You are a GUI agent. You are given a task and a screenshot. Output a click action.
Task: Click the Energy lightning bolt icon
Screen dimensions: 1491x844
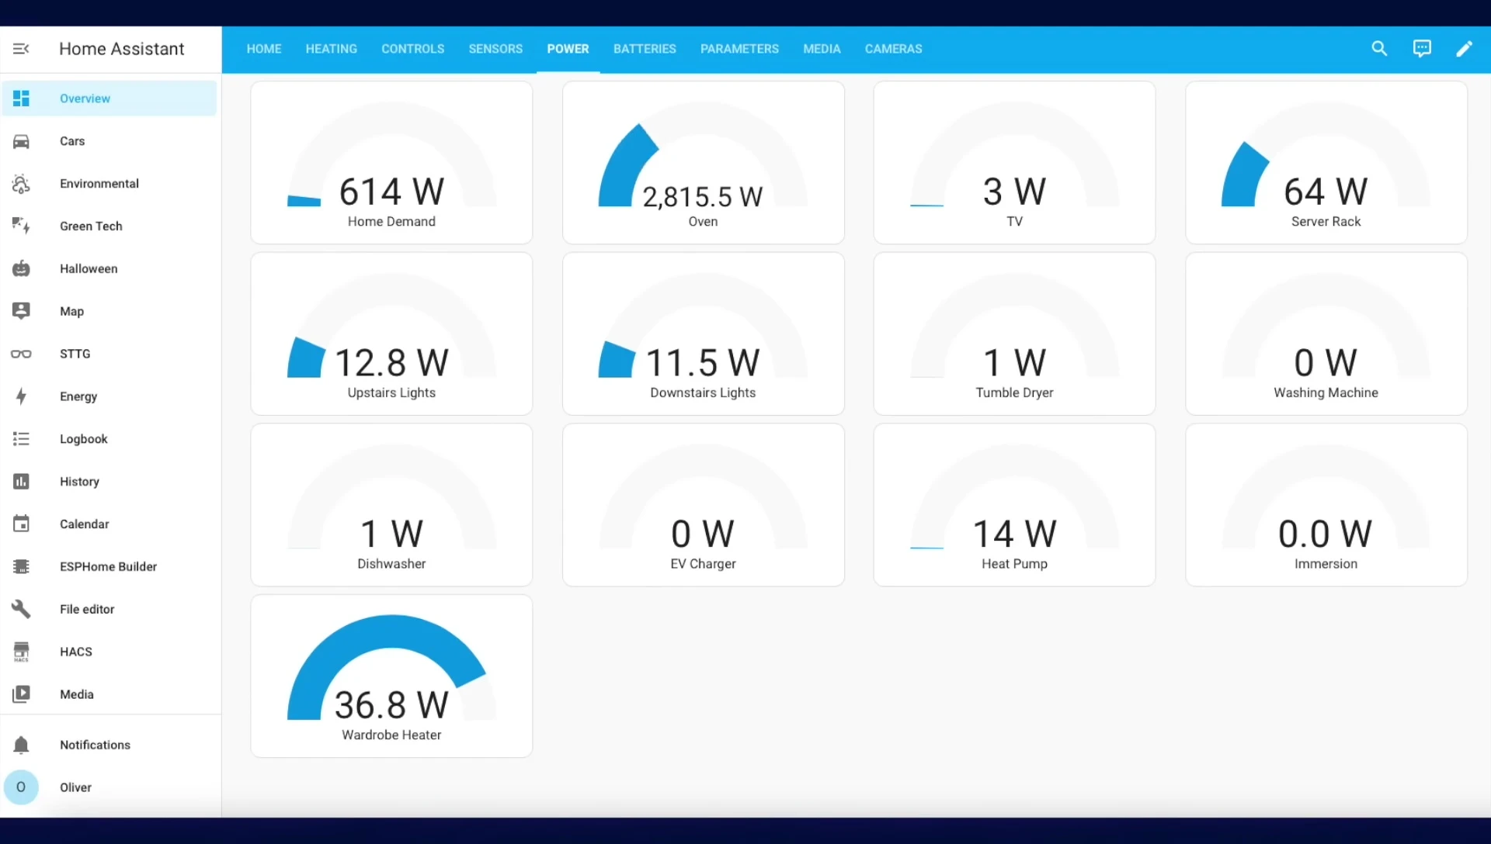[21, 396]
